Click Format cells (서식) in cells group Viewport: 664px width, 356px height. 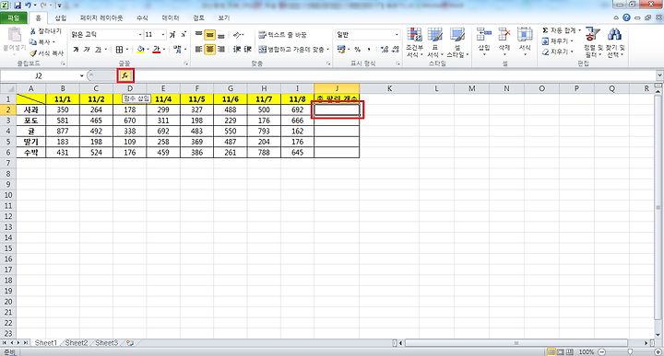pyautogui.click(x=525, y=42)
